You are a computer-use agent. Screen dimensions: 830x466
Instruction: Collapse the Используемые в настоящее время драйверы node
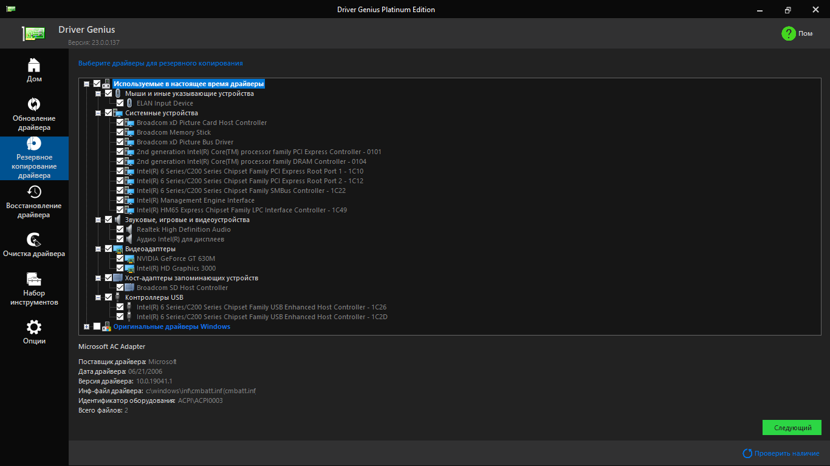pyautogui.click(x=87, y=84)
